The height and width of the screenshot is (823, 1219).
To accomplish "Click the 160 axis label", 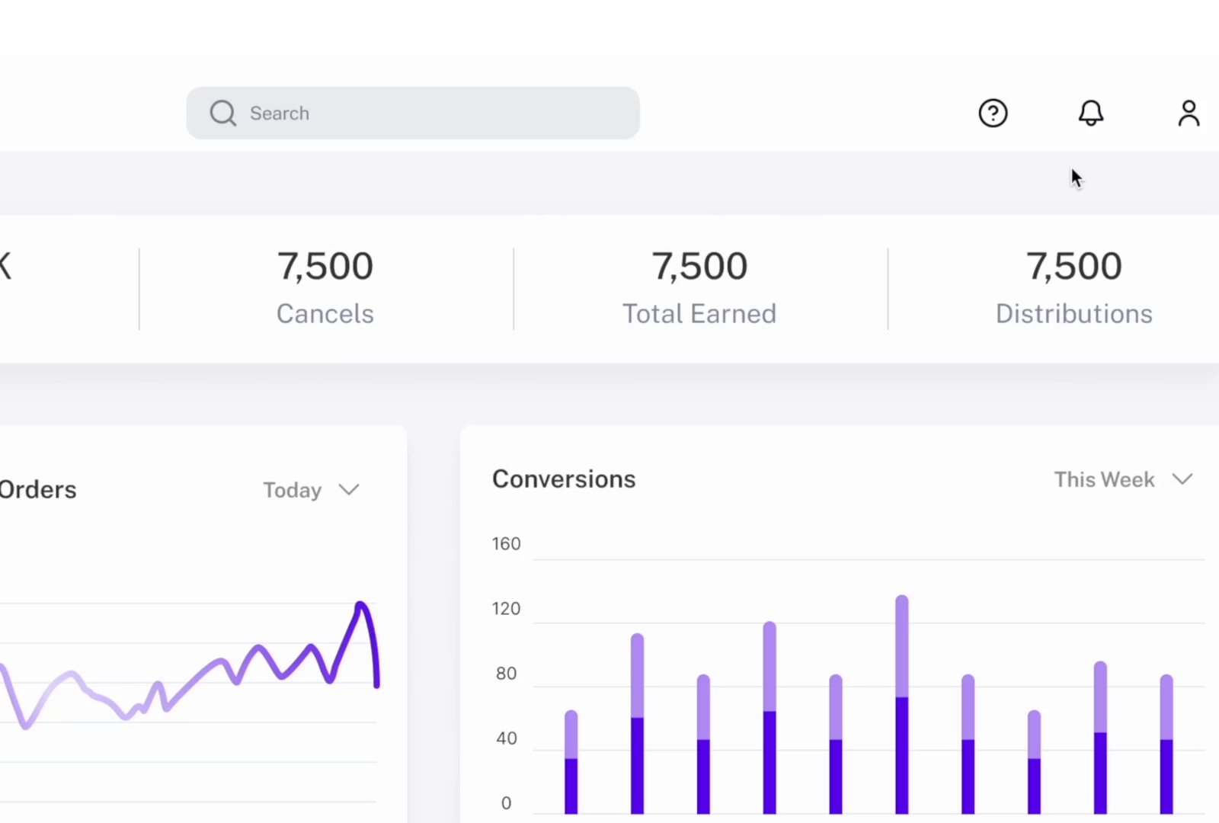I will [506, 544].
